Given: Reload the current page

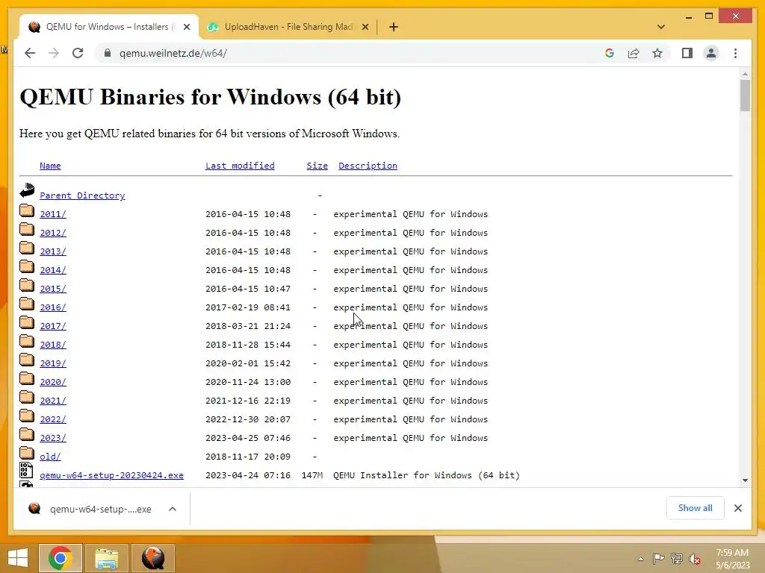Looking at the screenshot, I should (x=78, y=53).
